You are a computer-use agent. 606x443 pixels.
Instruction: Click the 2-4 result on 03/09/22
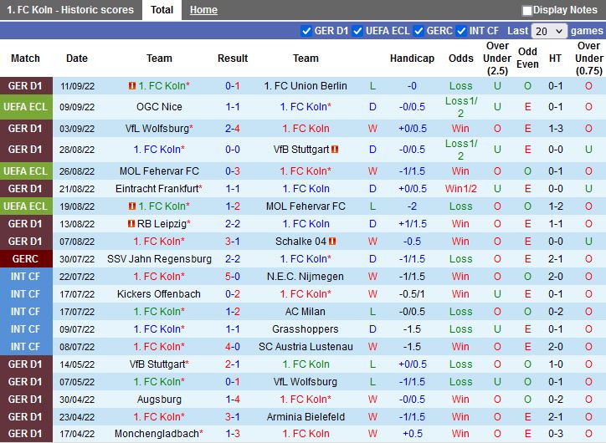pos(233,128)
